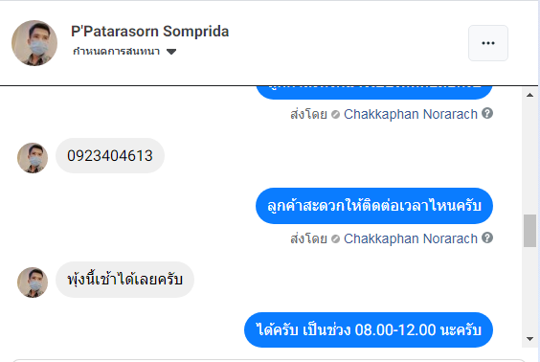Click the พุ่งนี้เช้าได้เลยครับ message bubble
The image size is (540, 362).
pyautogui.click(x=124, y=280)
